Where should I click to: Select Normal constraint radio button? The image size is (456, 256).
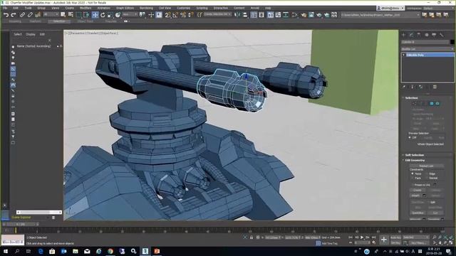(427, 178)
